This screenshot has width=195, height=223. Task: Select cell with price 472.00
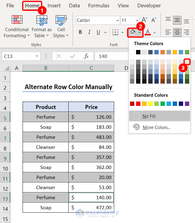(91, 207)
